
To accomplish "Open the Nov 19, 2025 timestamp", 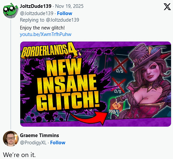I will tap(69, 6).
